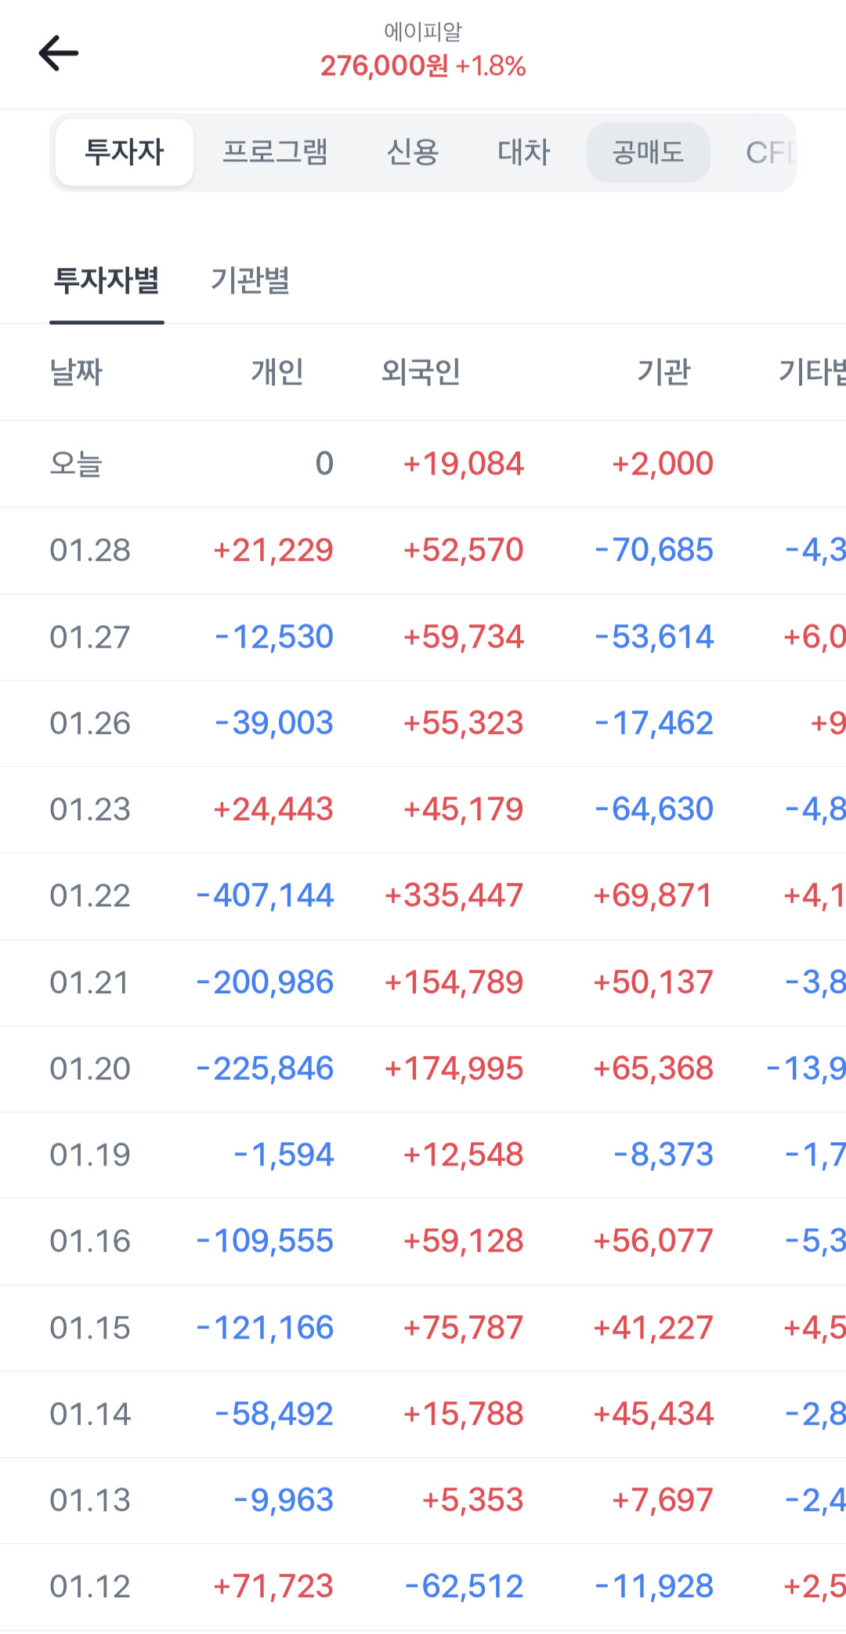Screen dimensions: 846x1634
Task: Tap the back arrow icon
Action: [59, 53]
